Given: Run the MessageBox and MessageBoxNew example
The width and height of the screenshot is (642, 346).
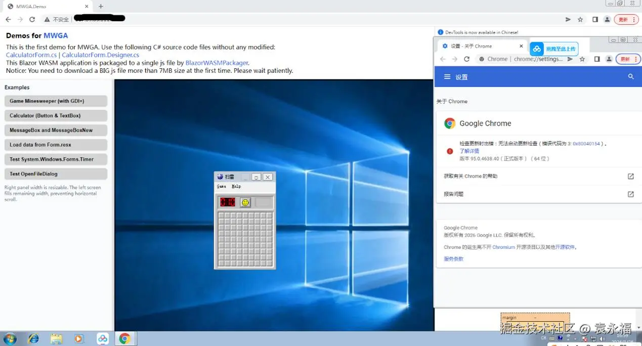Looking at the screenshot, I should (x=56, y=130).
